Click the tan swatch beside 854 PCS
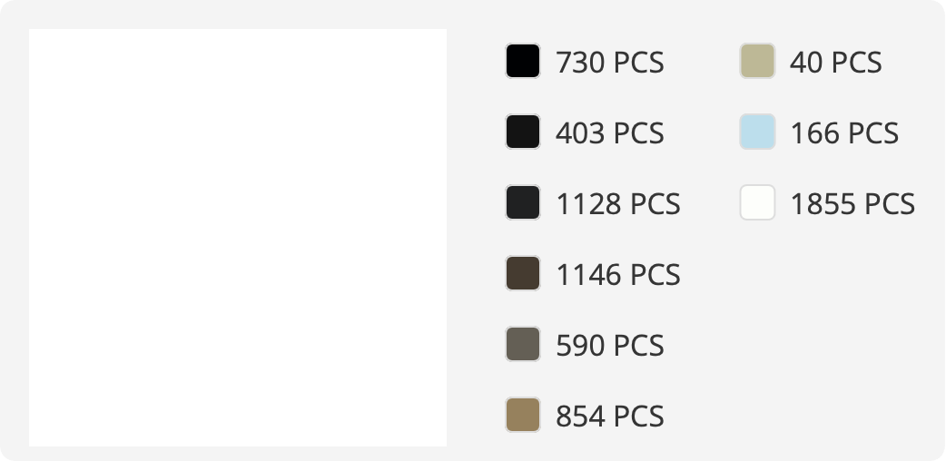Screen dimensions: 946x461 click(x=522, y=415)
